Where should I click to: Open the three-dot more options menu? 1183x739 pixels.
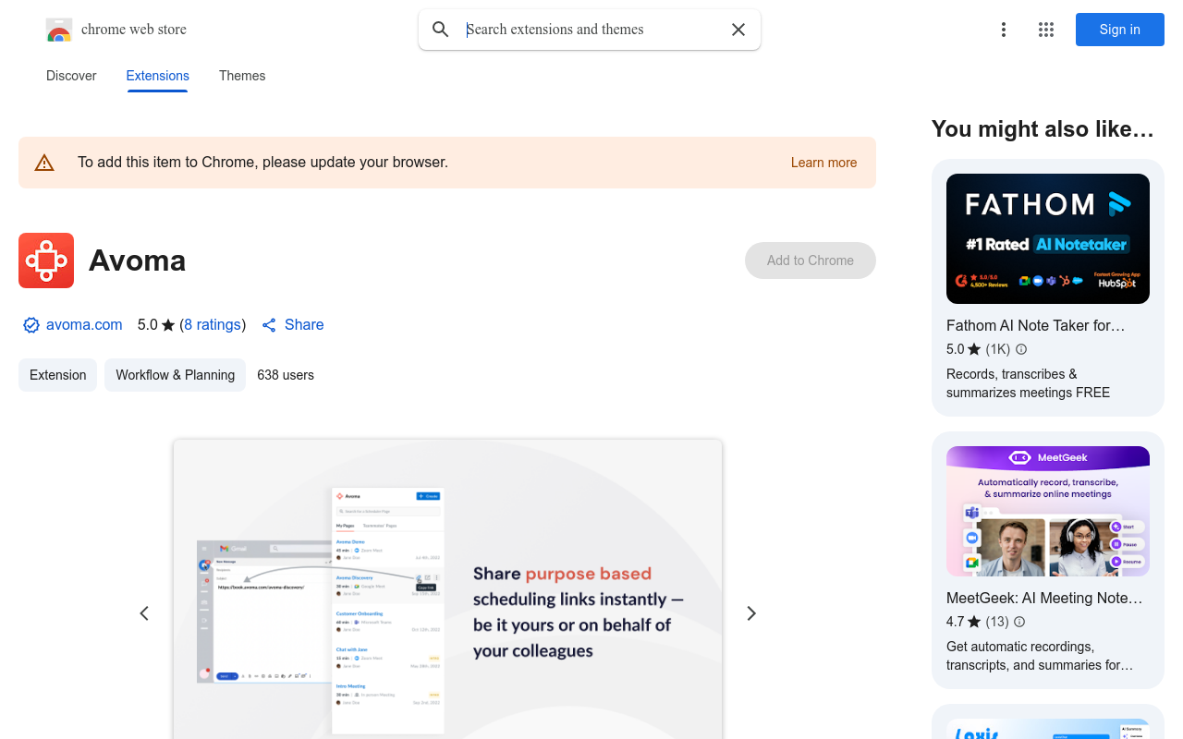1003,30
